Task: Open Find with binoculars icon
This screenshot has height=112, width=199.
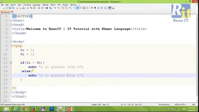Action: click(x=47, y=8)
